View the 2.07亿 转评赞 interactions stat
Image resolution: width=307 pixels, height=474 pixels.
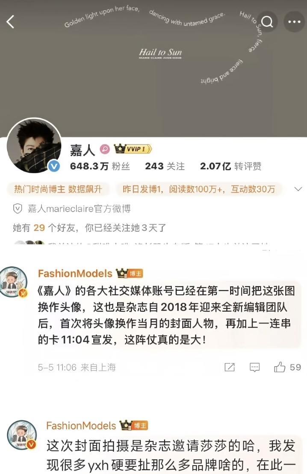[230, 166]
